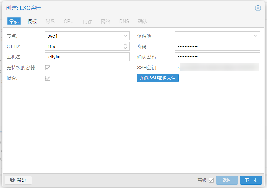
Task: Click the 网络 tab
Action: [106, 21]
